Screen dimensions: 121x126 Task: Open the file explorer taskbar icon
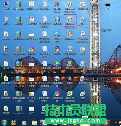click(x=34, y=123)
